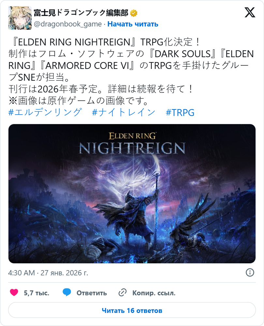
Task: Open Читать 16 ответов button
Action: point(132,310)
